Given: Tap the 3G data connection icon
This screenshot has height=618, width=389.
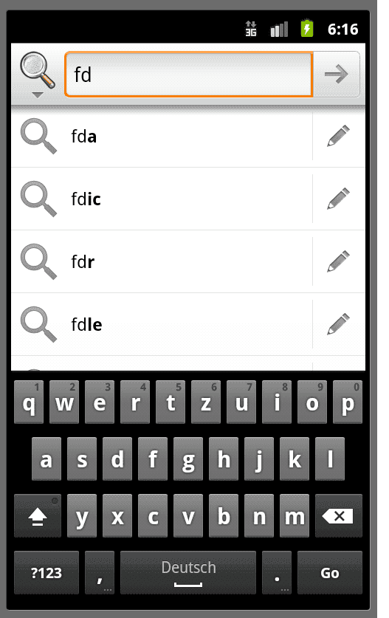Looking at the screenshot, I should click(251, 29).
